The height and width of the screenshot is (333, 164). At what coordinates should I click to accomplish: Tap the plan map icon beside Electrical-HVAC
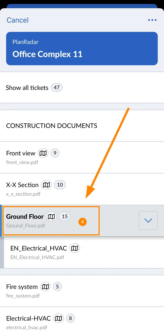pyautogui.click(x=58, y=318)
